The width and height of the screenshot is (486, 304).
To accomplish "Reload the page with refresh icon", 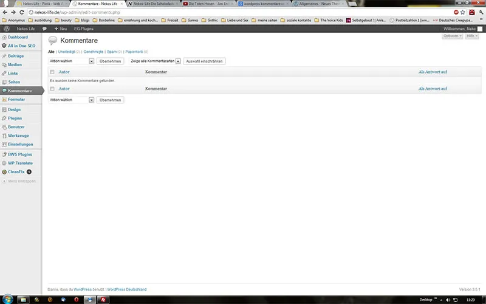I will click(x=22, y=12).
